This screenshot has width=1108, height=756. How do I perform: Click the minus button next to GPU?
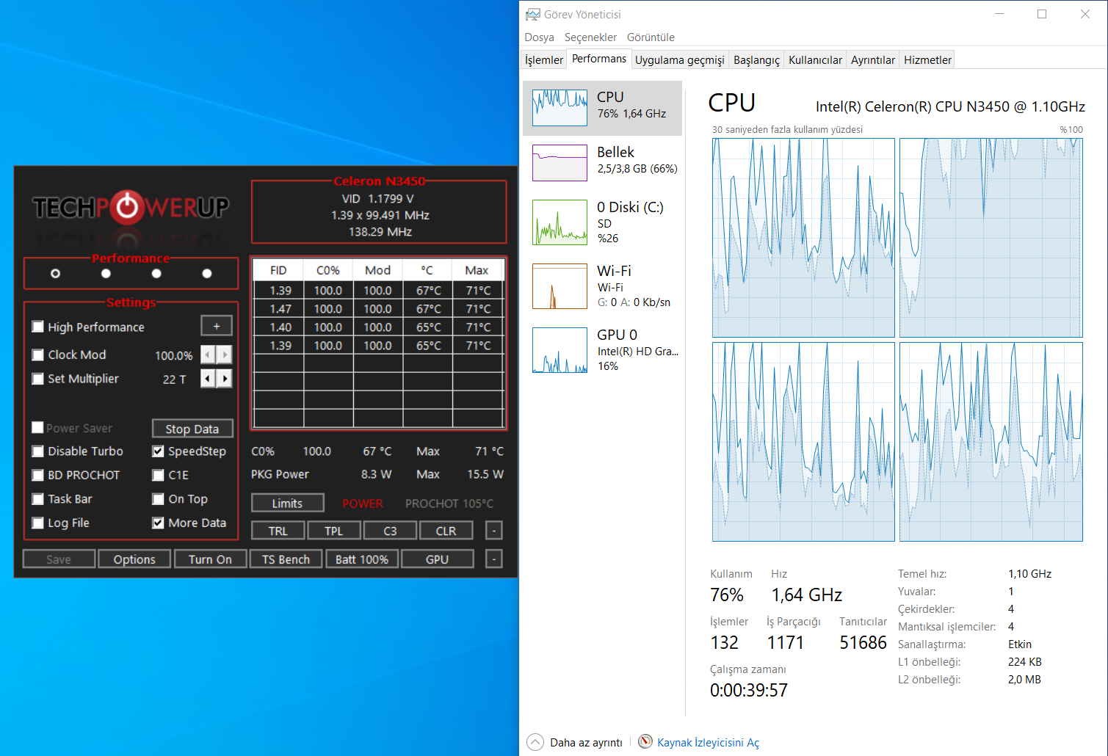click(494, 559)
